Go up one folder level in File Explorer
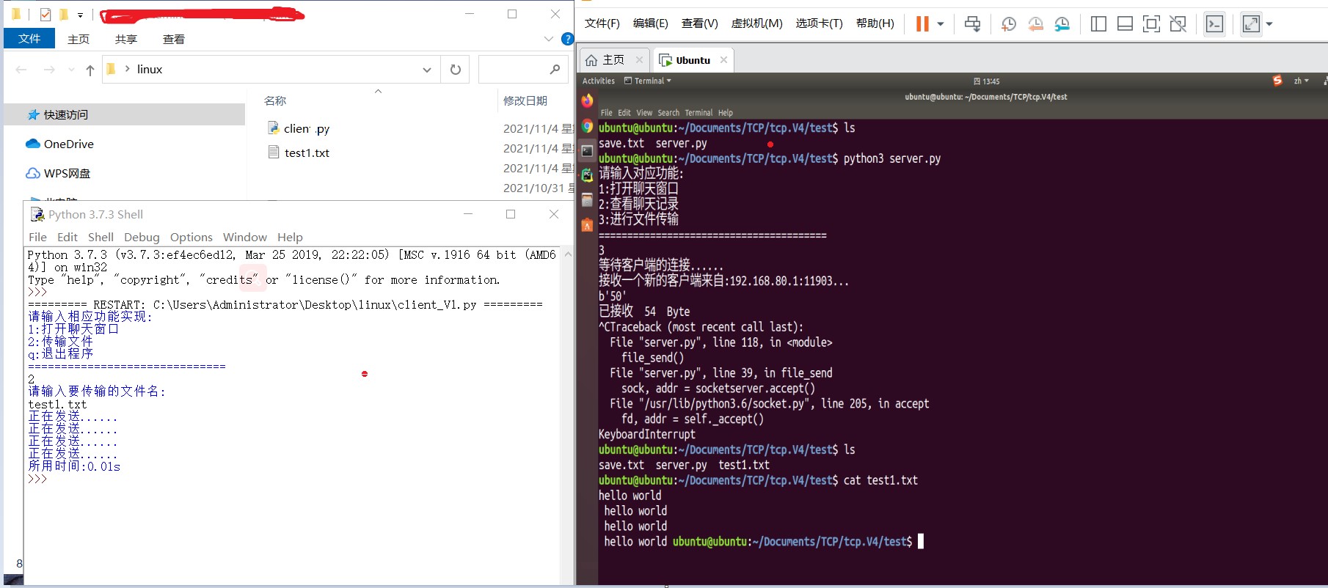The height and width of the screenshot is (588, 1328). click(90, 70)
